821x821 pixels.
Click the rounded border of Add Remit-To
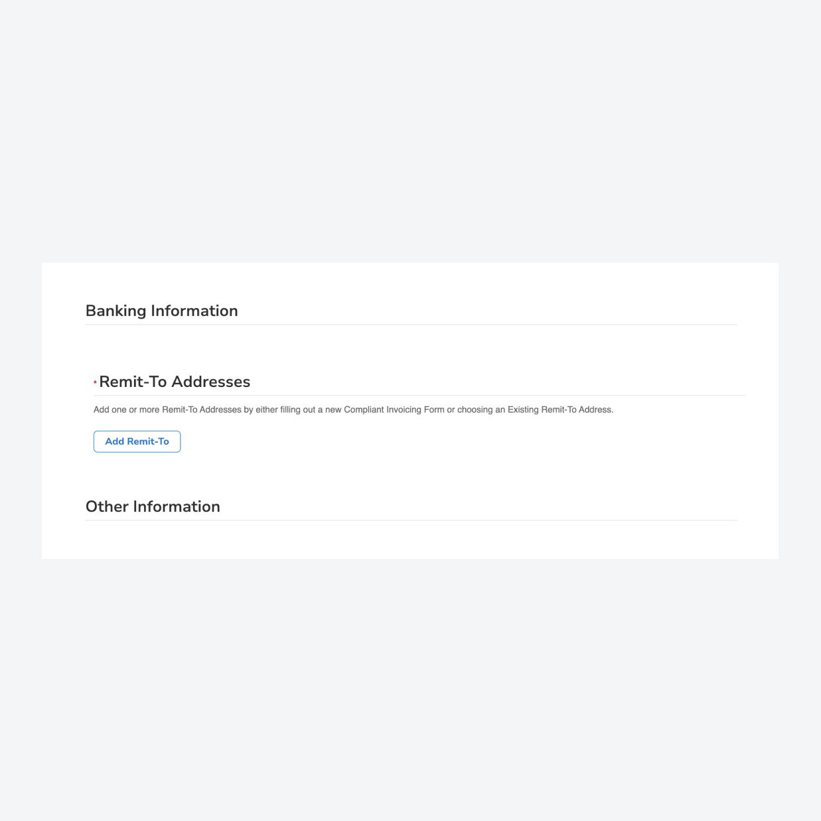click(94, 441)
